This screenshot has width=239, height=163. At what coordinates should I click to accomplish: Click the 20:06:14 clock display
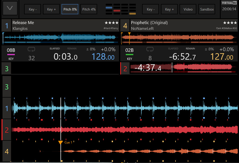pos(229,9)
